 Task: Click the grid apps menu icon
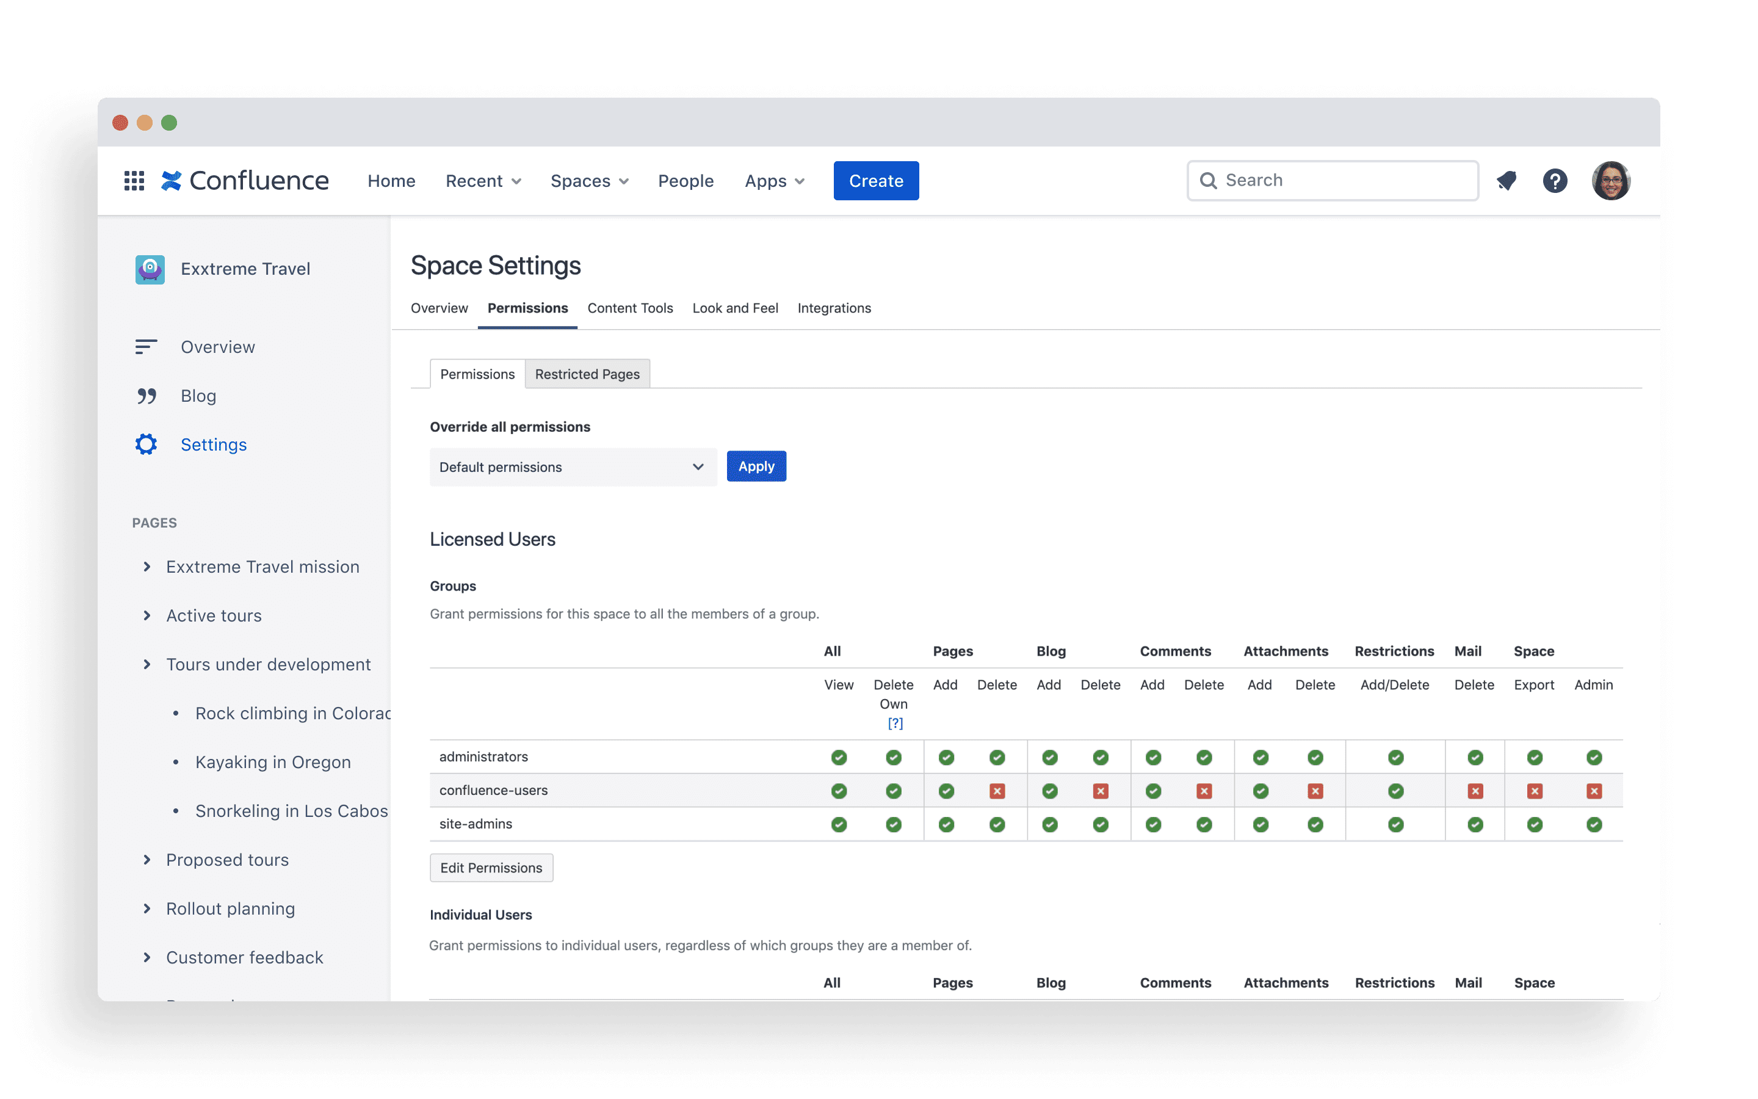click(133, 180)
